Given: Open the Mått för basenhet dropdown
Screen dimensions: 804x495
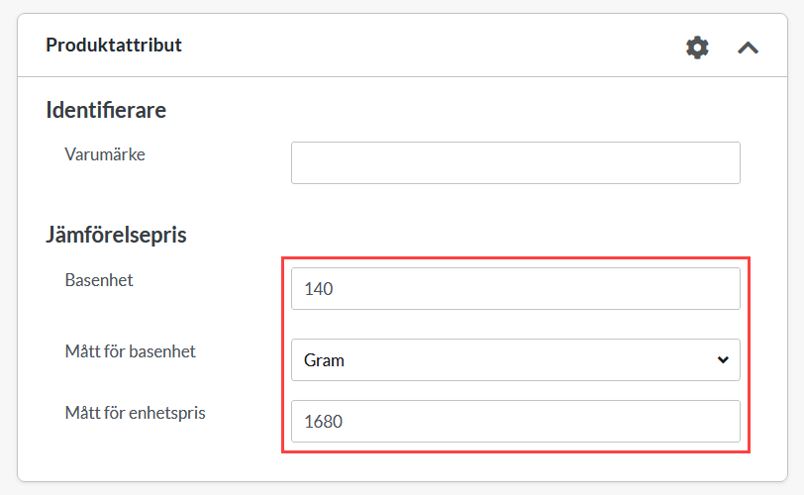Looking at the screenshot, I should [515, 359].
